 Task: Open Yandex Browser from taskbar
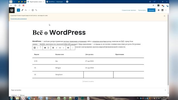click(x=23, y=98)
